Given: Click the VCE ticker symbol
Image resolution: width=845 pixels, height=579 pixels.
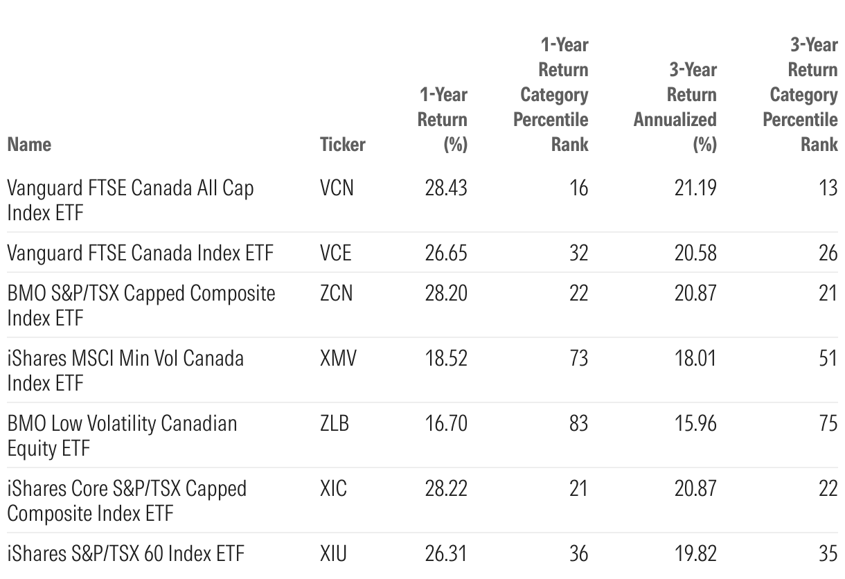Looking at the screenshot, I should pos(336,253).
